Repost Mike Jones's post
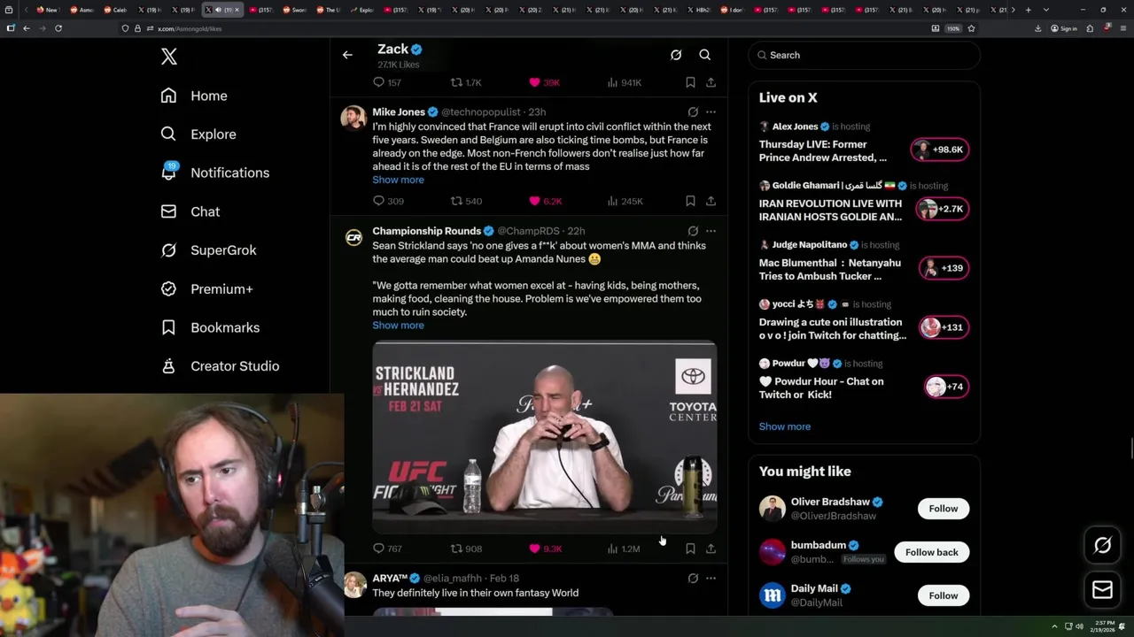 tap(466, 201)
